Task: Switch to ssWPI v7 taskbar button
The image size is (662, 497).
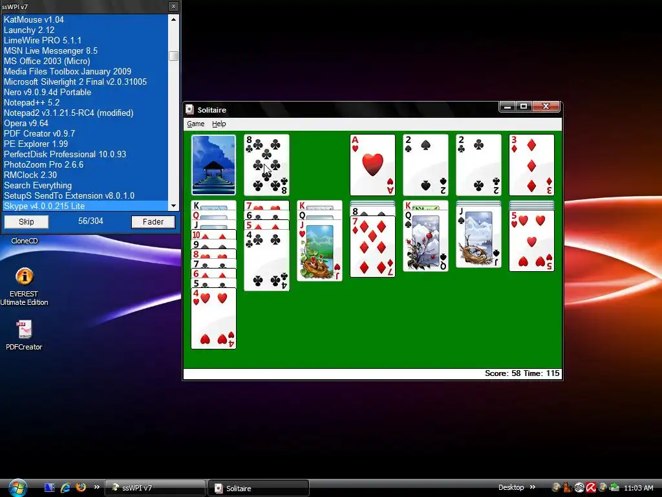Action: pyautogui.click(x=155, y=488)
